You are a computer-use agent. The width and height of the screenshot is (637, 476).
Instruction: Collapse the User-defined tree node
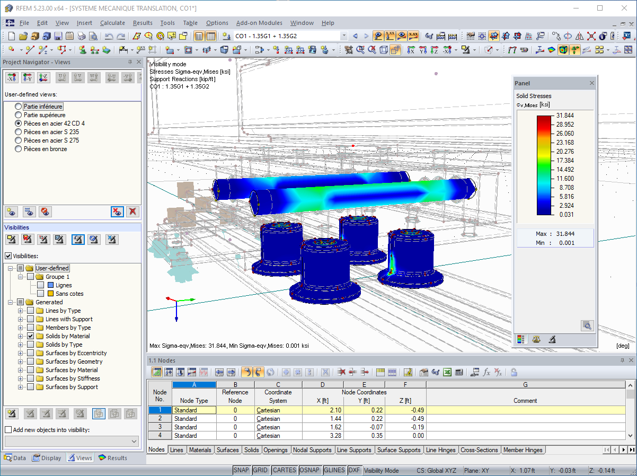[x=11, y=268]
